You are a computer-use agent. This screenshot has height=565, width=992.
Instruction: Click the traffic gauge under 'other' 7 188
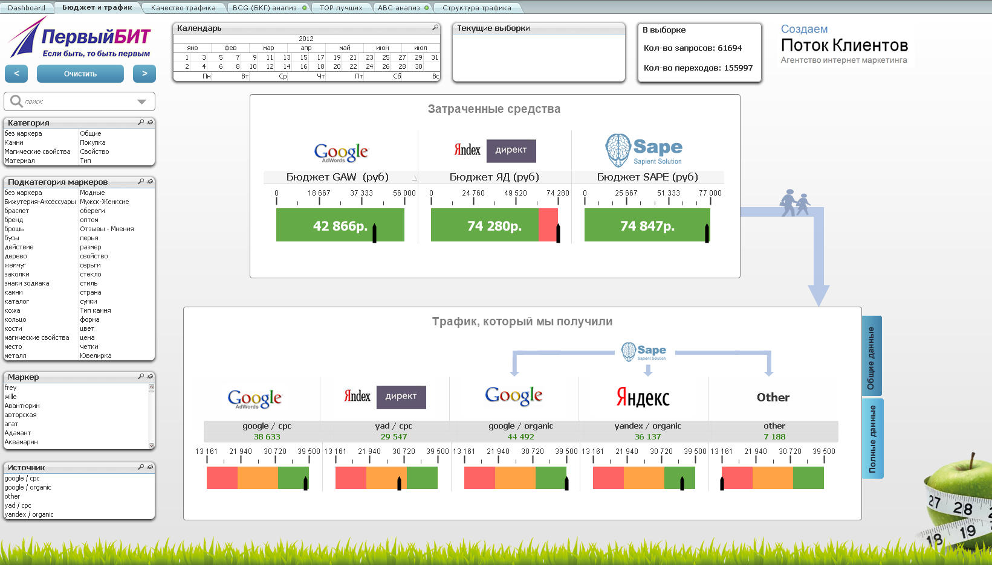(x=773, y=477)
